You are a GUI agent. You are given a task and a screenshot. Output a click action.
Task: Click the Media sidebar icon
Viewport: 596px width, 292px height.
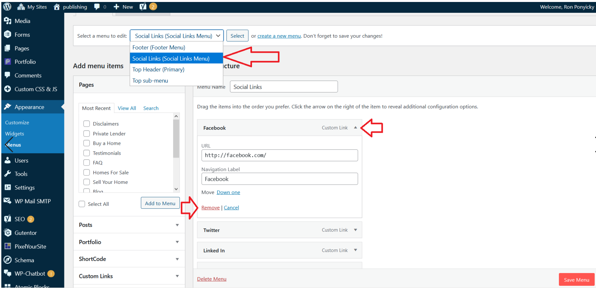8,21
